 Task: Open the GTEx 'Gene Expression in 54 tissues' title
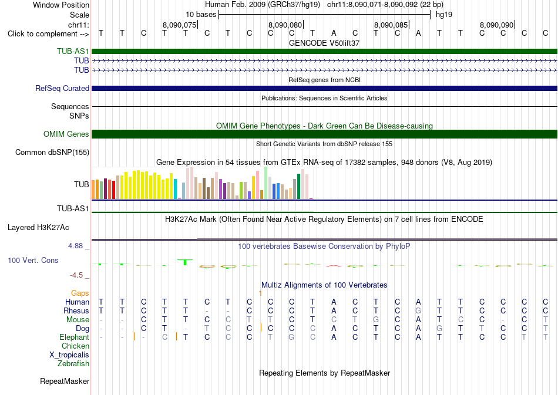pos(324,163)
